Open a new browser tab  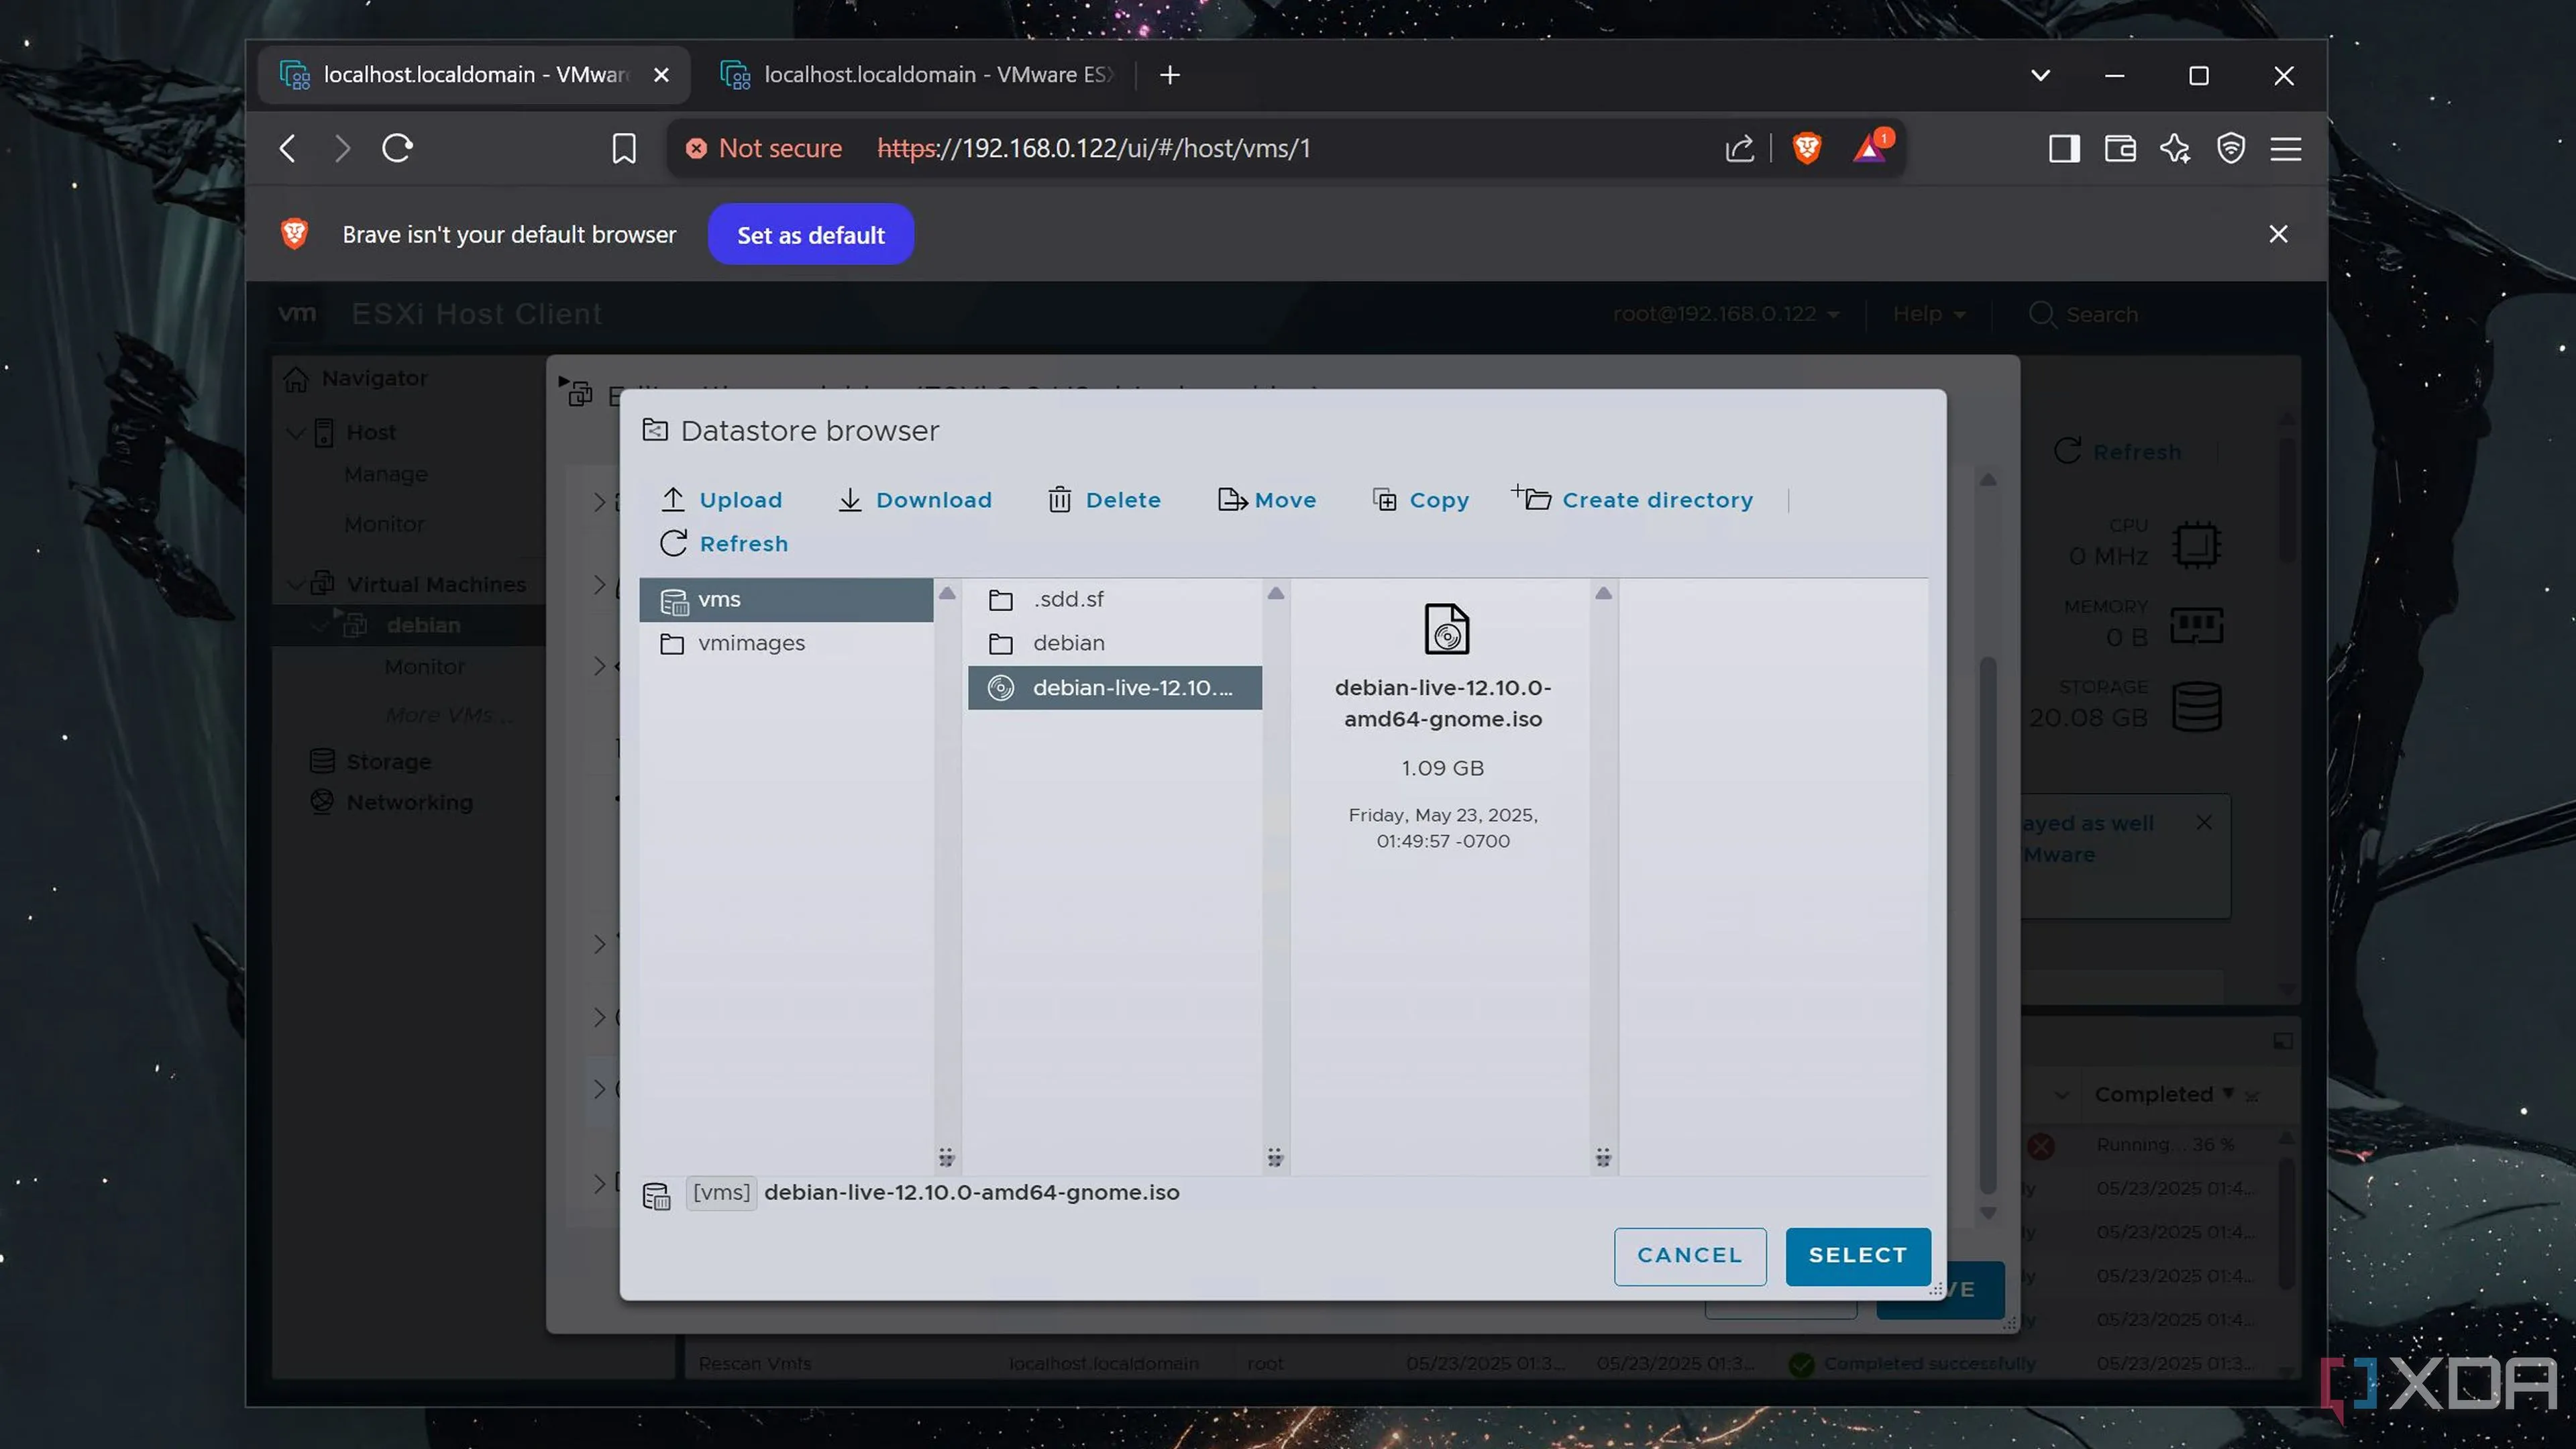pyautogui.click(x=1170, y=75)
